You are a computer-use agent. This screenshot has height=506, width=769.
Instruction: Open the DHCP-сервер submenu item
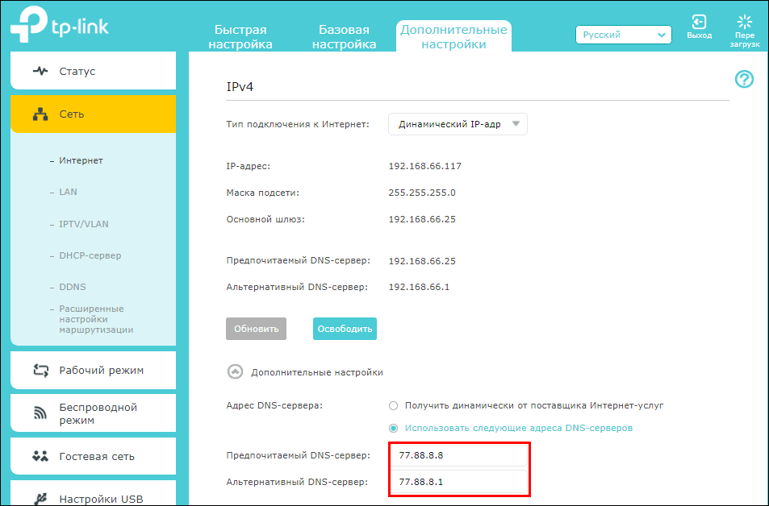90,255
